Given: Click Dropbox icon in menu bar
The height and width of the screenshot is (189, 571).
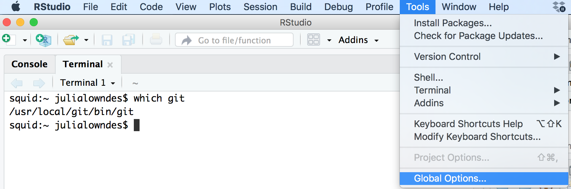Looking at the screenshot, I should tap(559, 7).
